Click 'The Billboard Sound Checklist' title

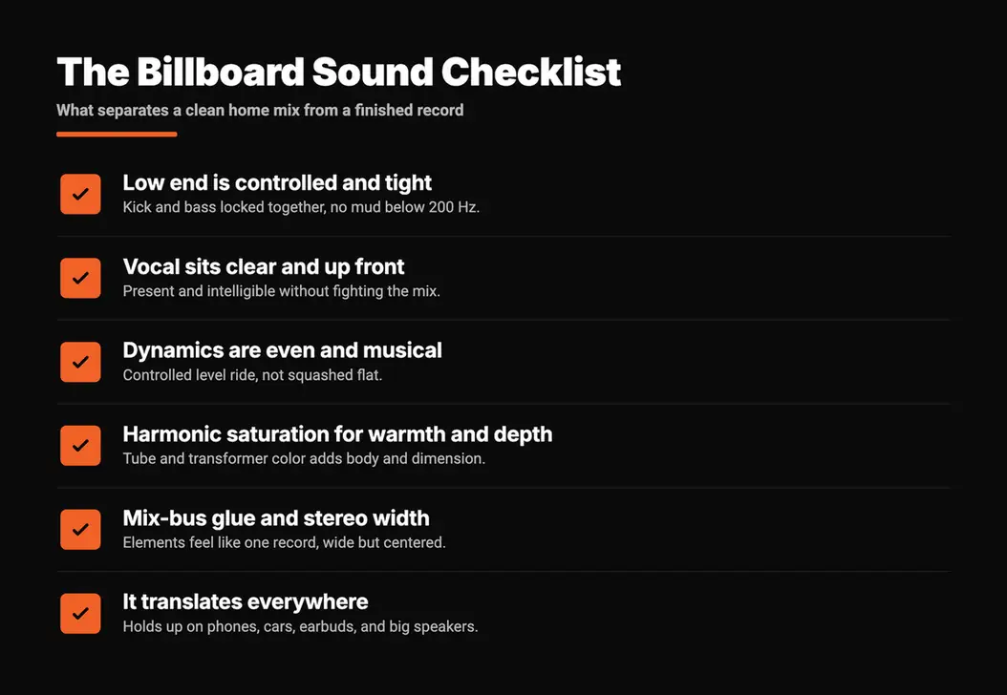[x=338, y=72]
